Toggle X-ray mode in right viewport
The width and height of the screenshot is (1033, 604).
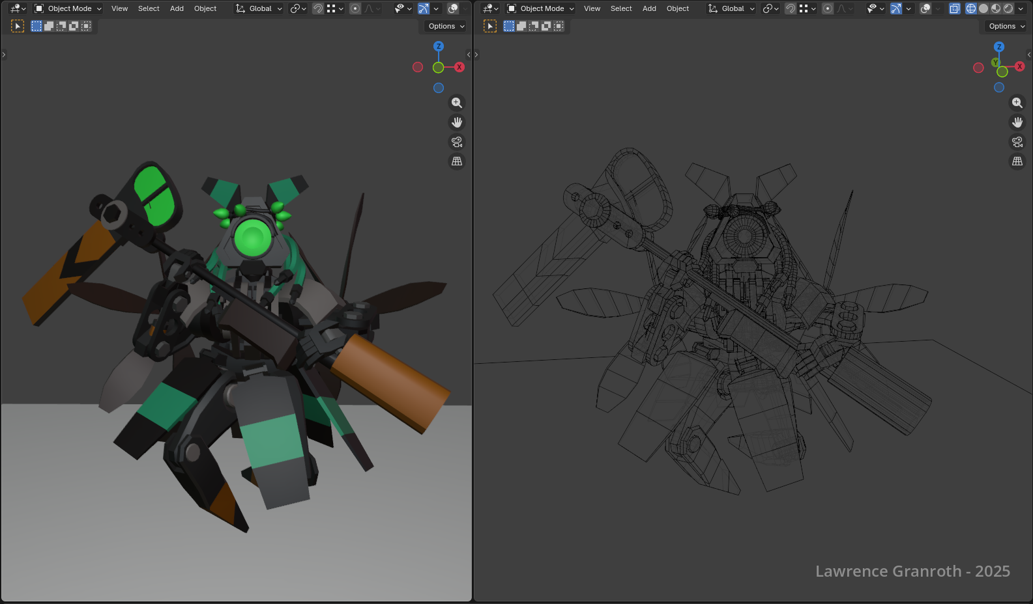955,8
